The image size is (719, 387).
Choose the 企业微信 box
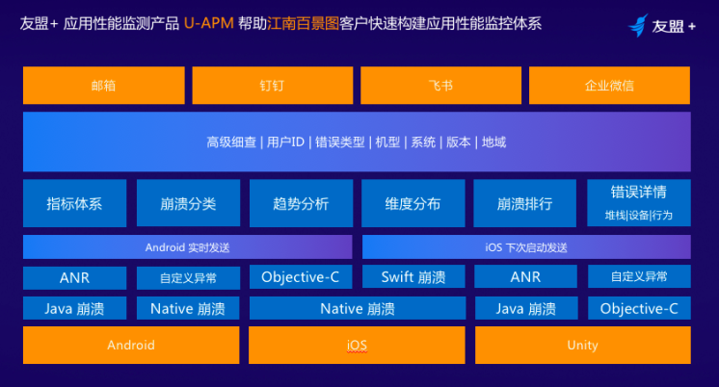(609, 85)
